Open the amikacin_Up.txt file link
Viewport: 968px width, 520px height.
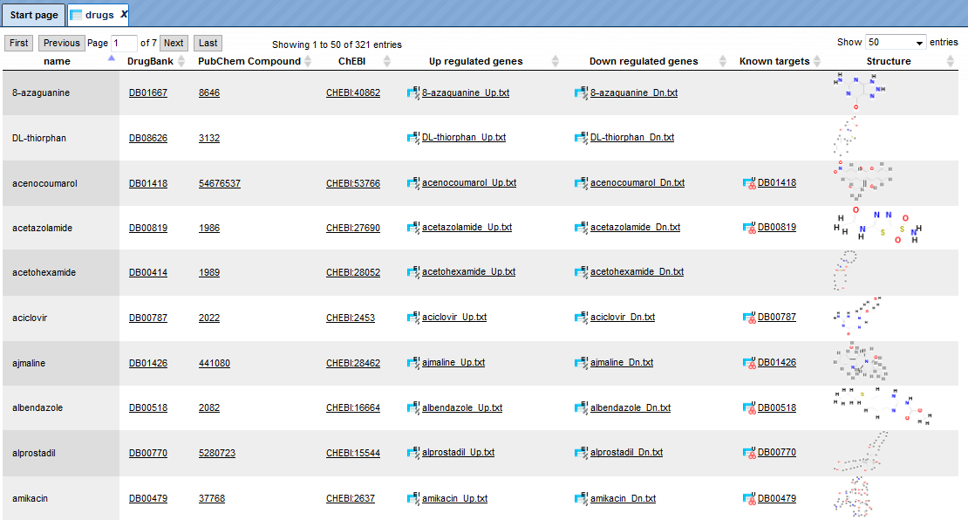point(455,498)
